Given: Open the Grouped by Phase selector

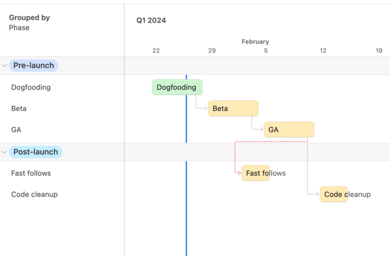Looking at the screenshot, I should pyautogui.click(x=29, y=23).
